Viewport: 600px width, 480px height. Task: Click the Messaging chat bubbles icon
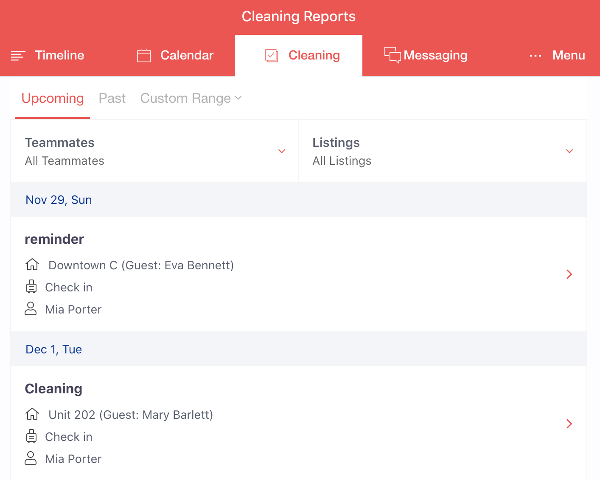point(393,55)
